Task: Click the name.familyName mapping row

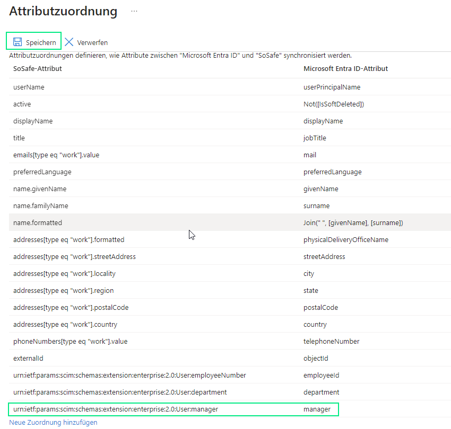Action: tap(41, 206)
